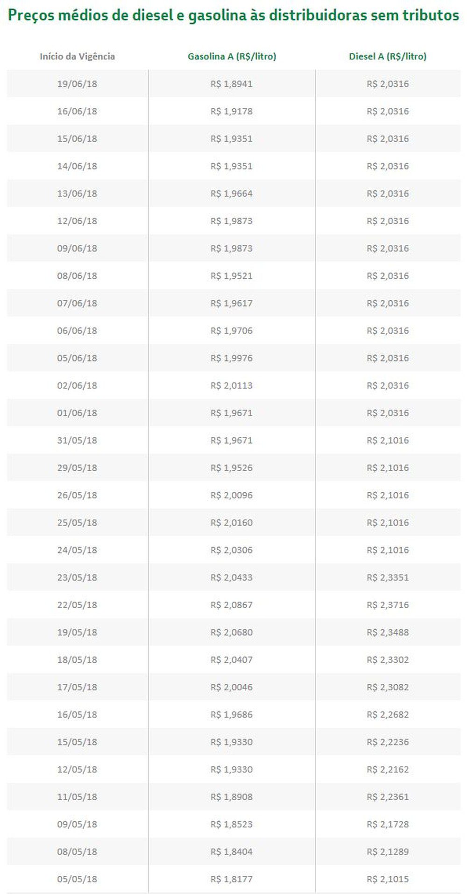Click the page title about diesel and gasoline prices
467x894 pixels.
coord(233,15)
